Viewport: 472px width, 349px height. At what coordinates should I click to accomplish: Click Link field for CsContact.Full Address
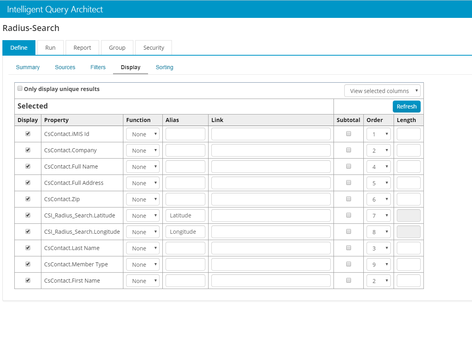[x=271, y=183]
